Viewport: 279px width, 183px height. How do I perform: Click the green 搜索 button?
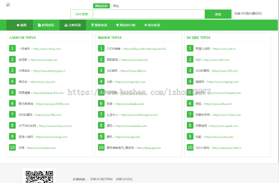[218, 14]
